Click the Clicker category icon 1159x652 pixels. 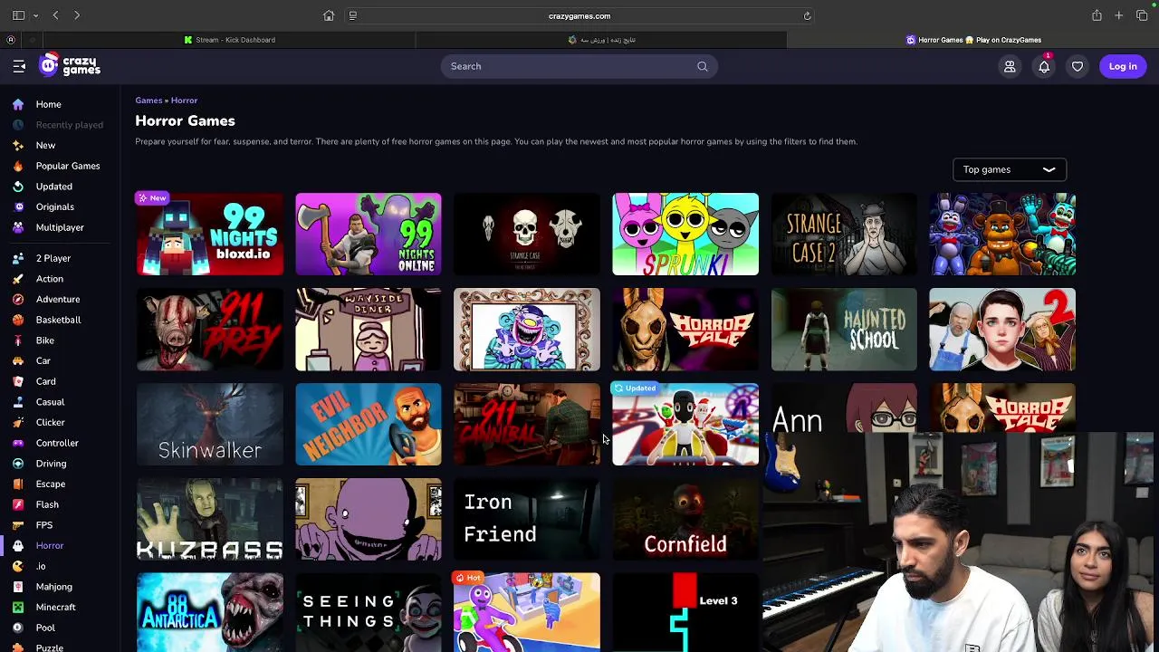pyautogui.click(x=18, y=422)
